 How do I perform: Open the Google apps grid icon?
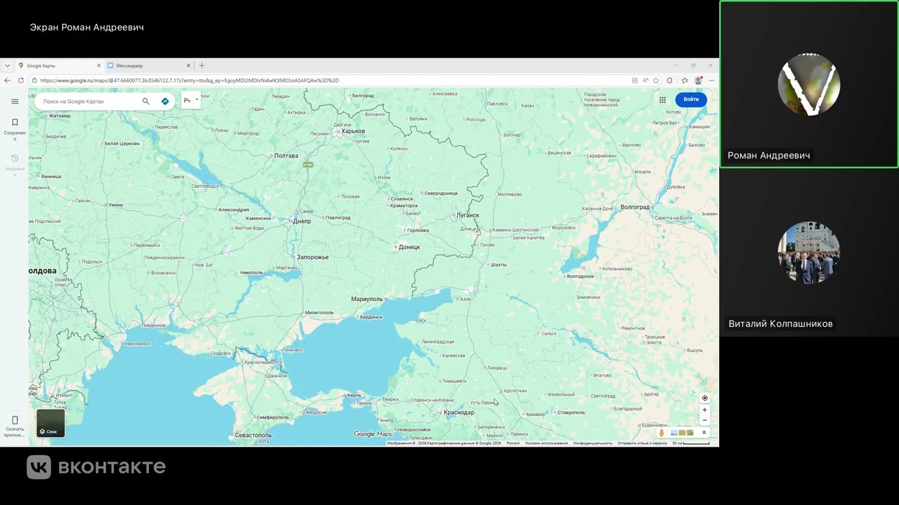click(x=662, y=100)
